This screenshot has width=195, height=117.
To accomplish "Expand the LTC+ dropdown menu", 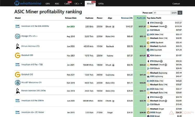I will coord(78,4).
